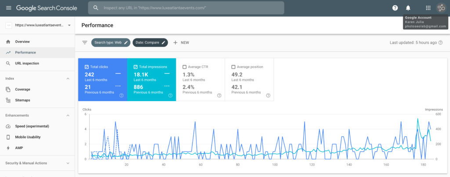
Task: Expand Security & Manual Actions section
Action: 68,163
